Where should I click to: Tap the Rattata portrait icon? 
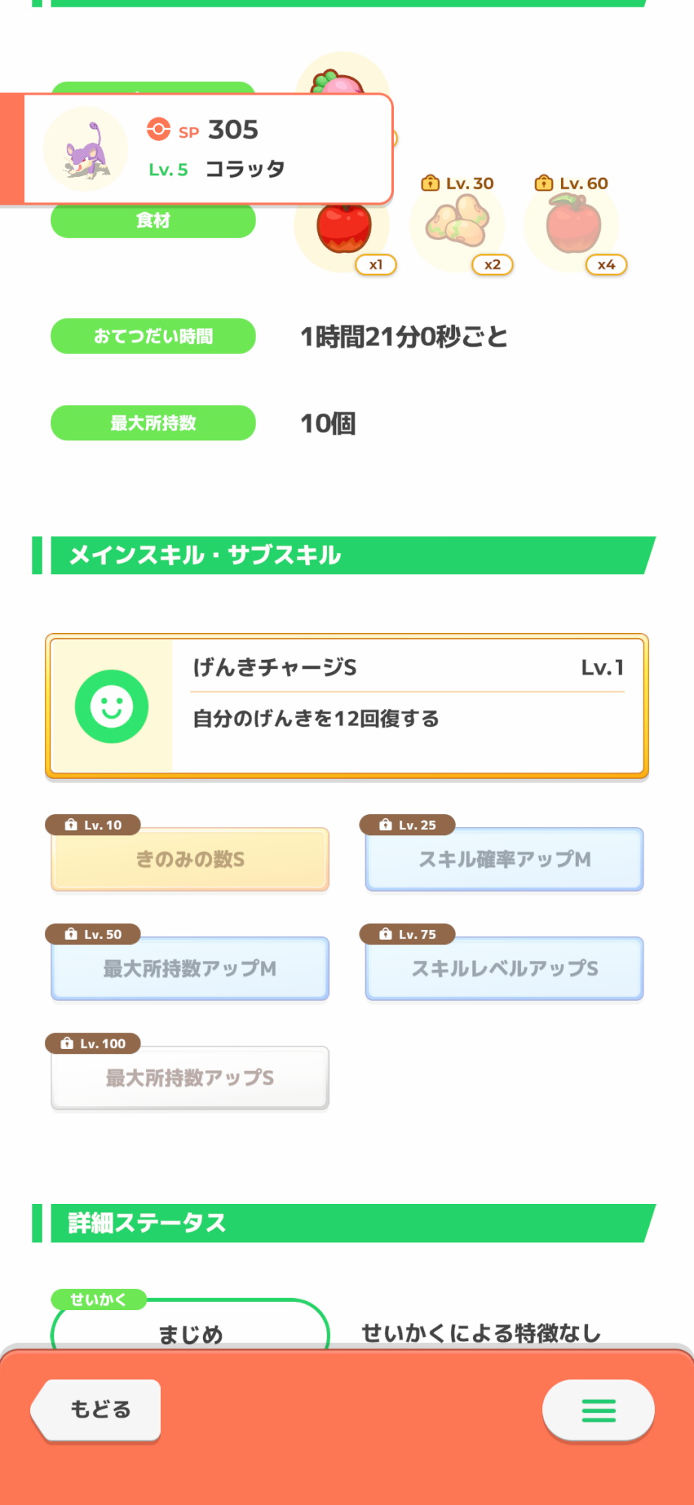pos(85,150)
